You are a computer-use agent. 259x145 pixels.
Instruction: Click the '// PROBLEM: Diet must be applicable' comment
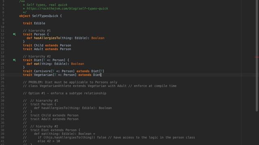[x=70, y=82]
